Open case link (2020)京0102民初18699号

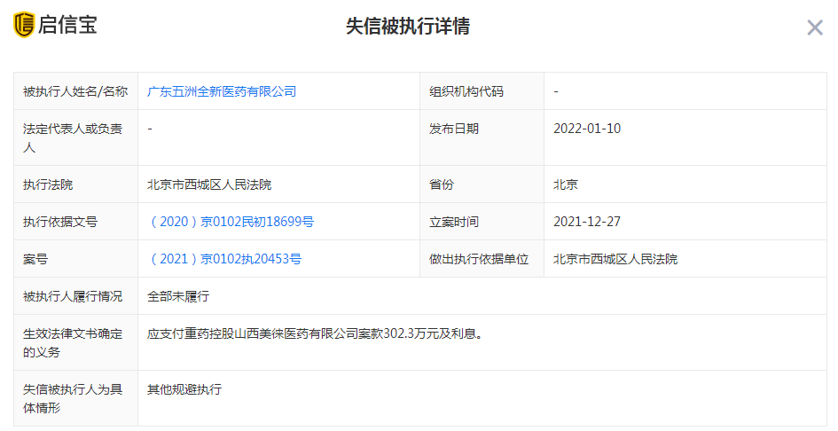(231, 222)
